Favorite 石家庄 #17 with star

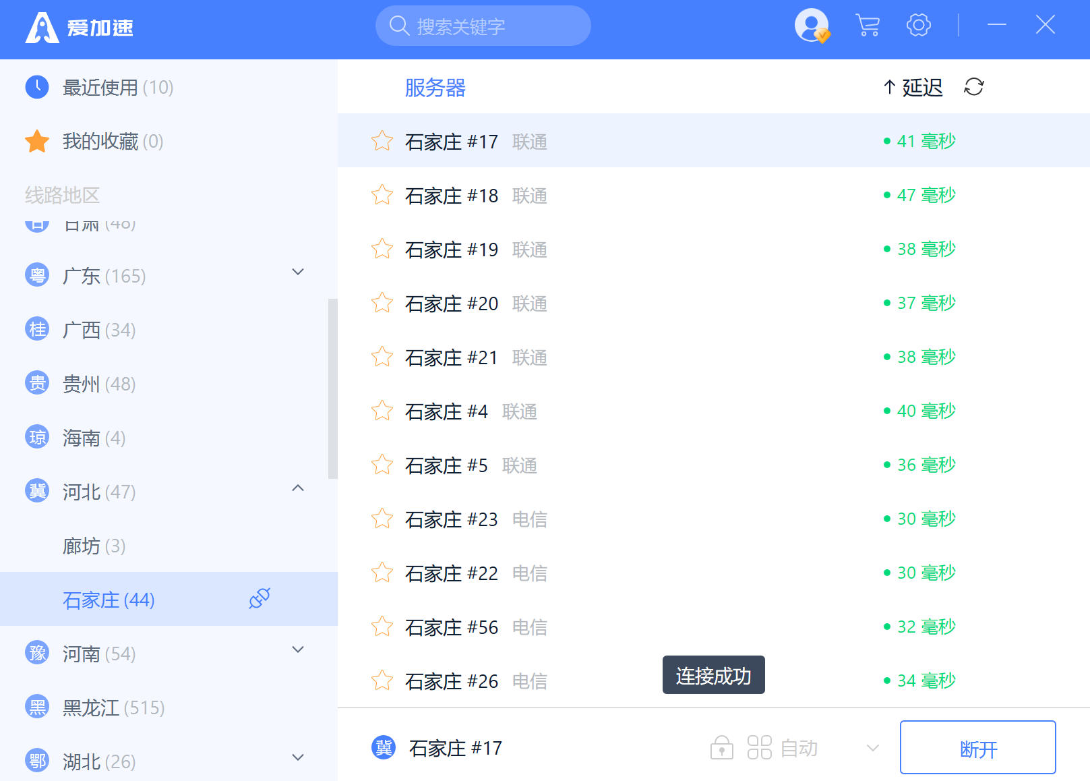tap(382, 141)
